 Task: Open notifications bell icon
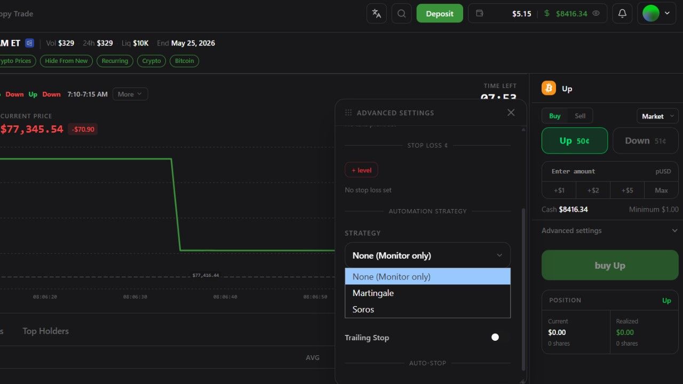coord(622,14)
